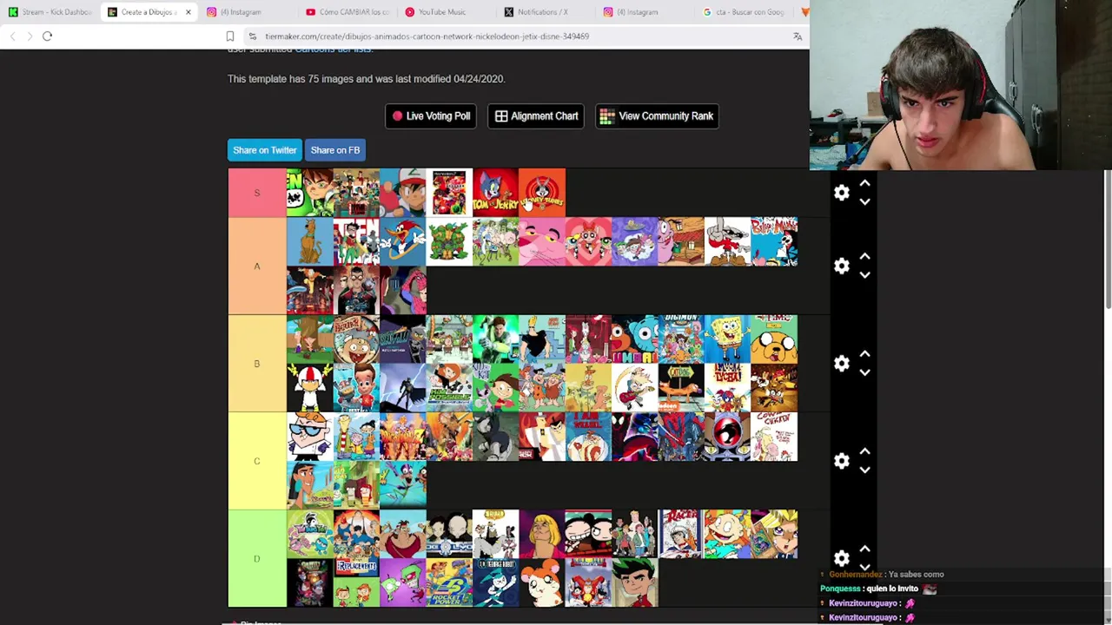Image resolution: width=1112 pixels, height=625 pixels.
Task: Select Hamtaro image in D tier
Action: coord(542,582)
